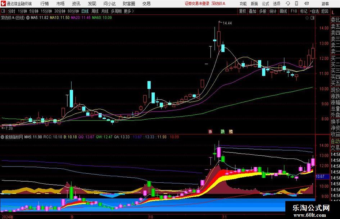Open main chart indicator settings circle icon
340x219 pixels.
tap(28, 18)
